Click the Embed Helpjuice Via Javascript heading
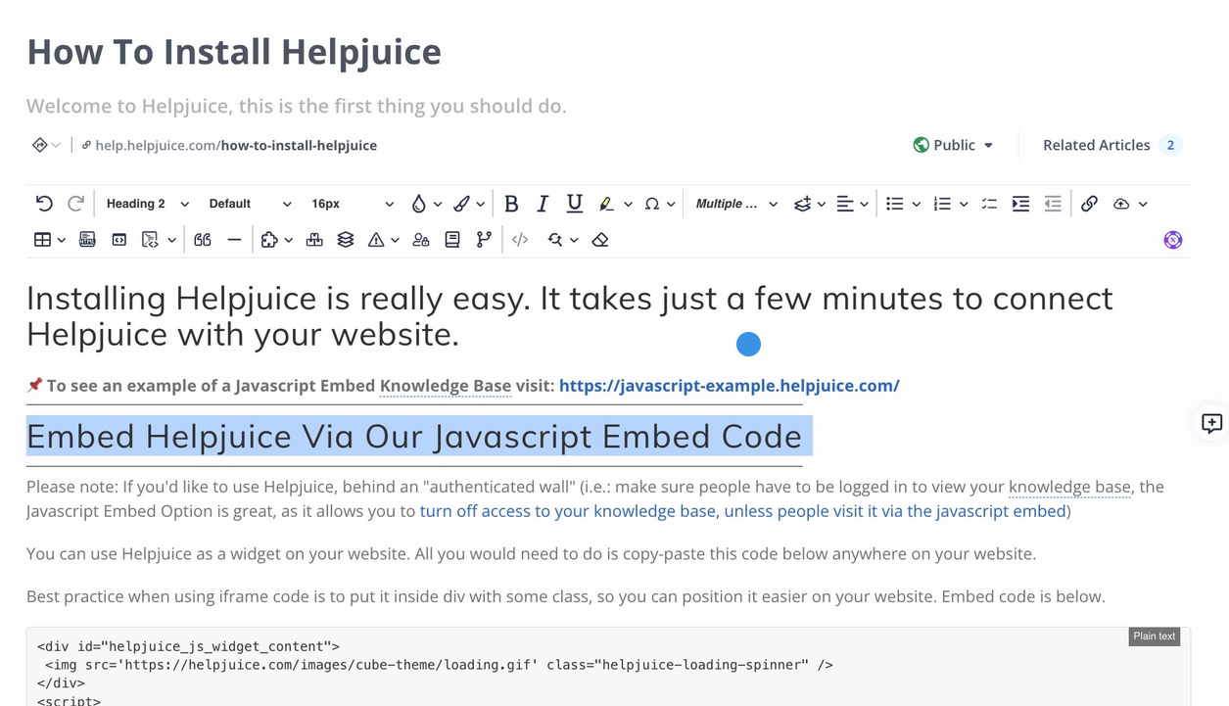Image resolution: width=1229 pixels, height=706 pixels. click(414, 436)
